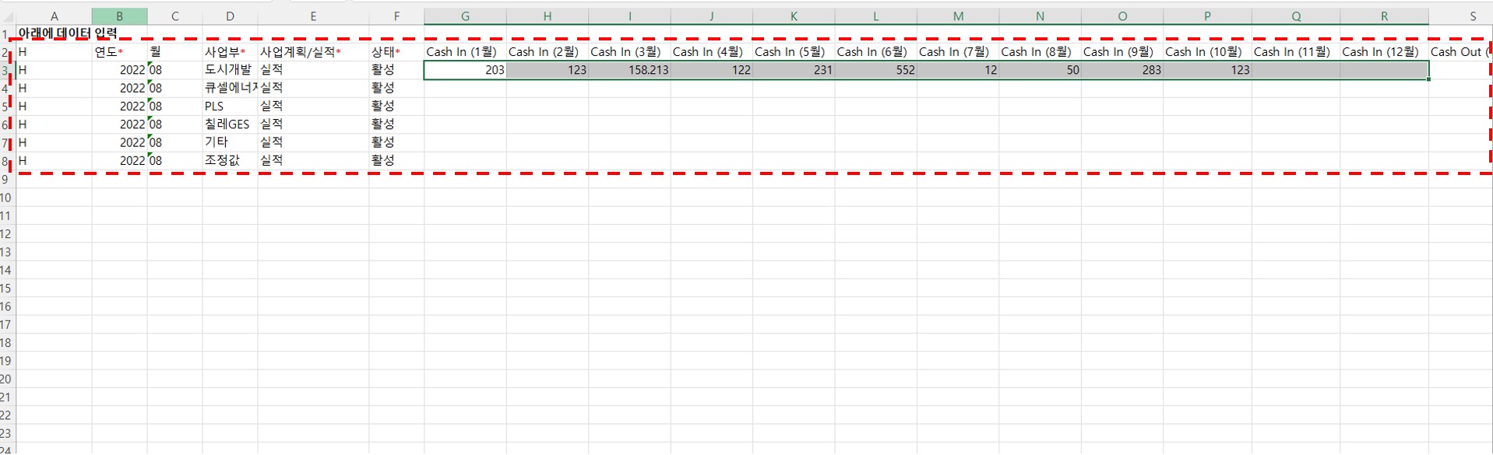Click the '연도' header cell
The width and height of the screenshot is (1493, 455).
[x=119, y=52]
